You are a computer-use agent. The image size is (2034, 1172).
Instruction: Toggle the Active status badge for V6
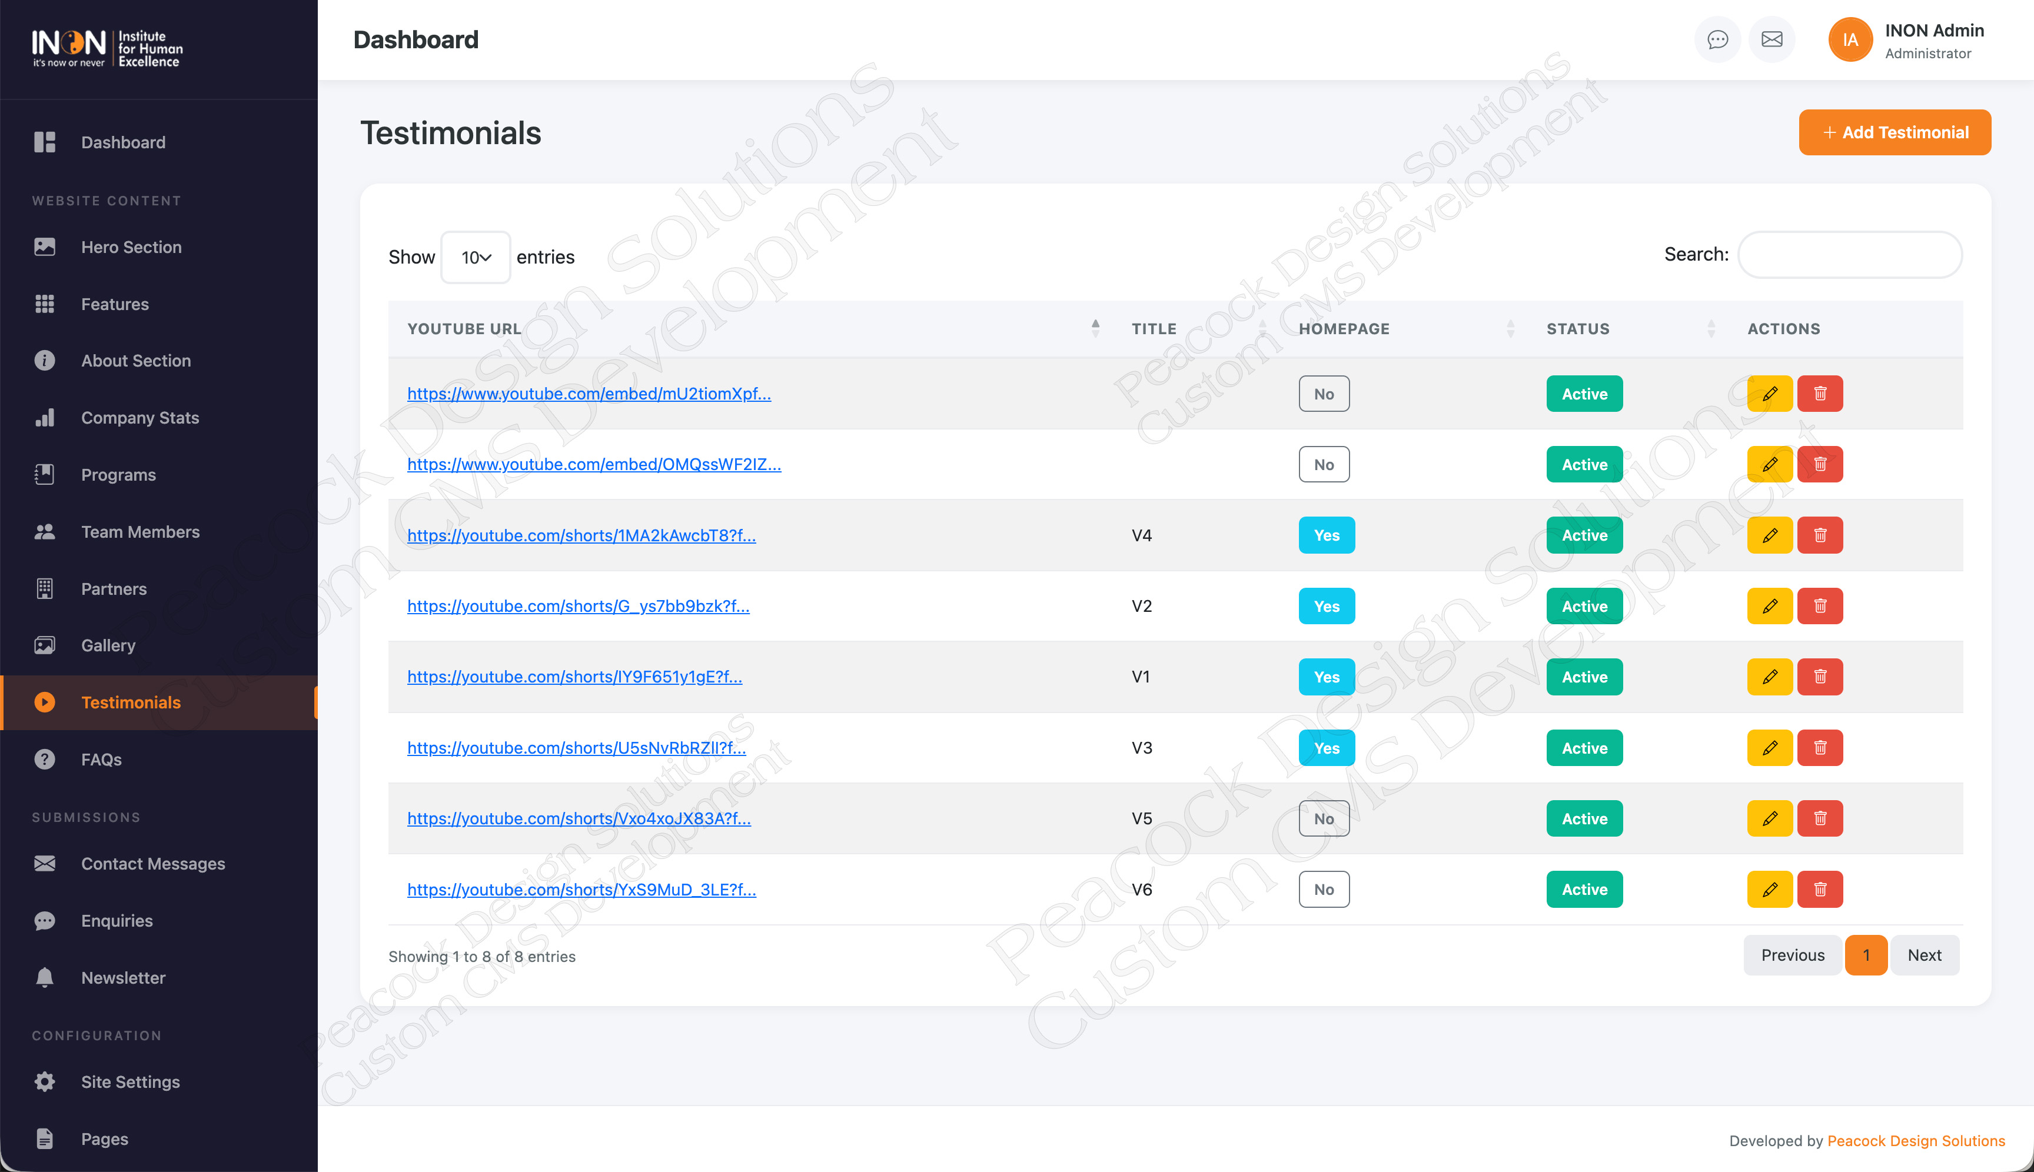click(1584, 890)
